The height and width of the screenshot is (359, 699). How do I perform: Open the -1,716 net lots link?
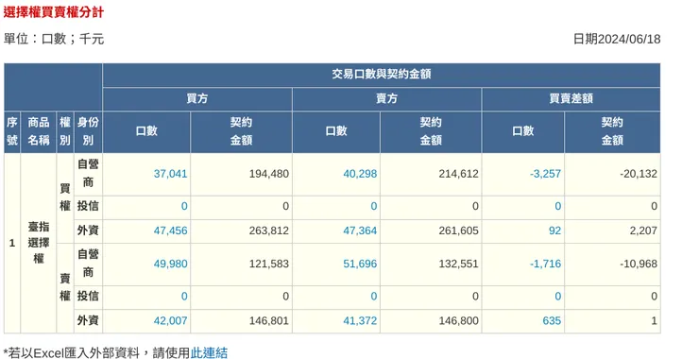coord(545,264)
